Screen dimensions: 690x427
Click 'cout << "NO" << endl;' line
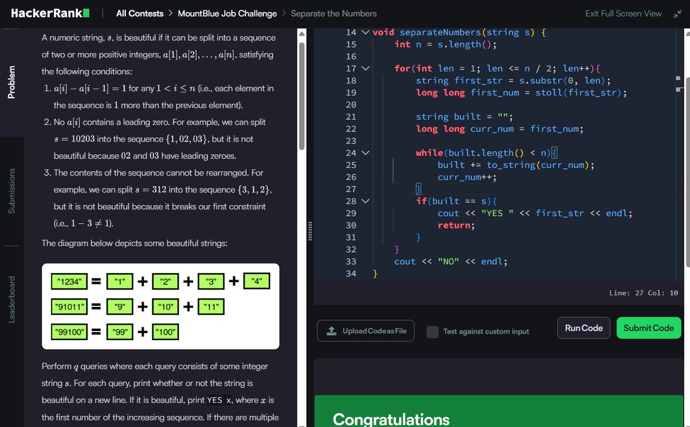click(x=451, y=261)
